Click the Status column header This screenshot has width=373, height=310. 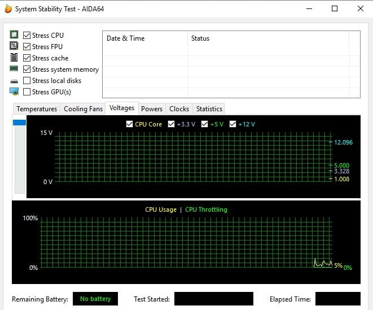tap(269, 38)
